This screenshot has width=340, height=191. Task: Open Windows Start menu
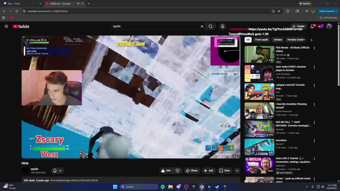point(115,187)
